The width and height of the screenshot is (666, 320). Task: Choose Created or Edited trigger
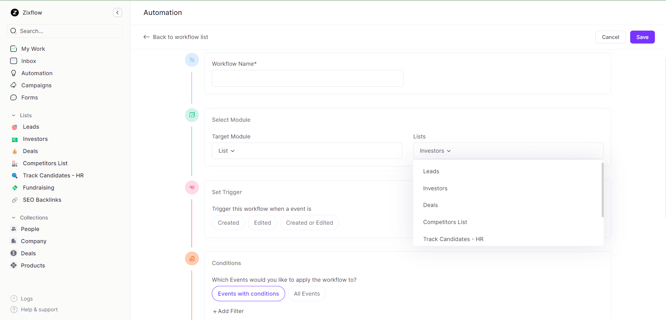(309, 223)
